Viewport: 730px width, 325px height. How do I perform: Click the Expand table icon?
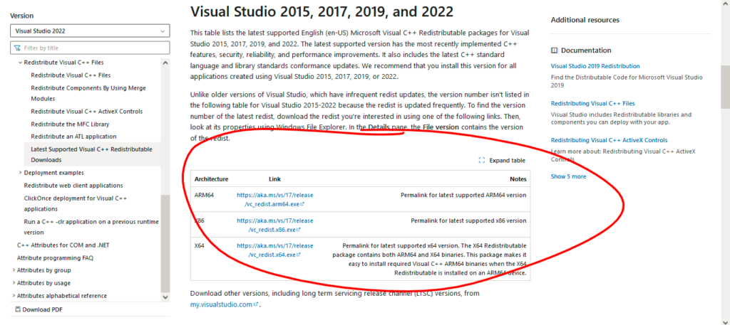coord(482,161)
